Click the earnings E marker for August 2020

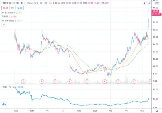click(134, 82)
